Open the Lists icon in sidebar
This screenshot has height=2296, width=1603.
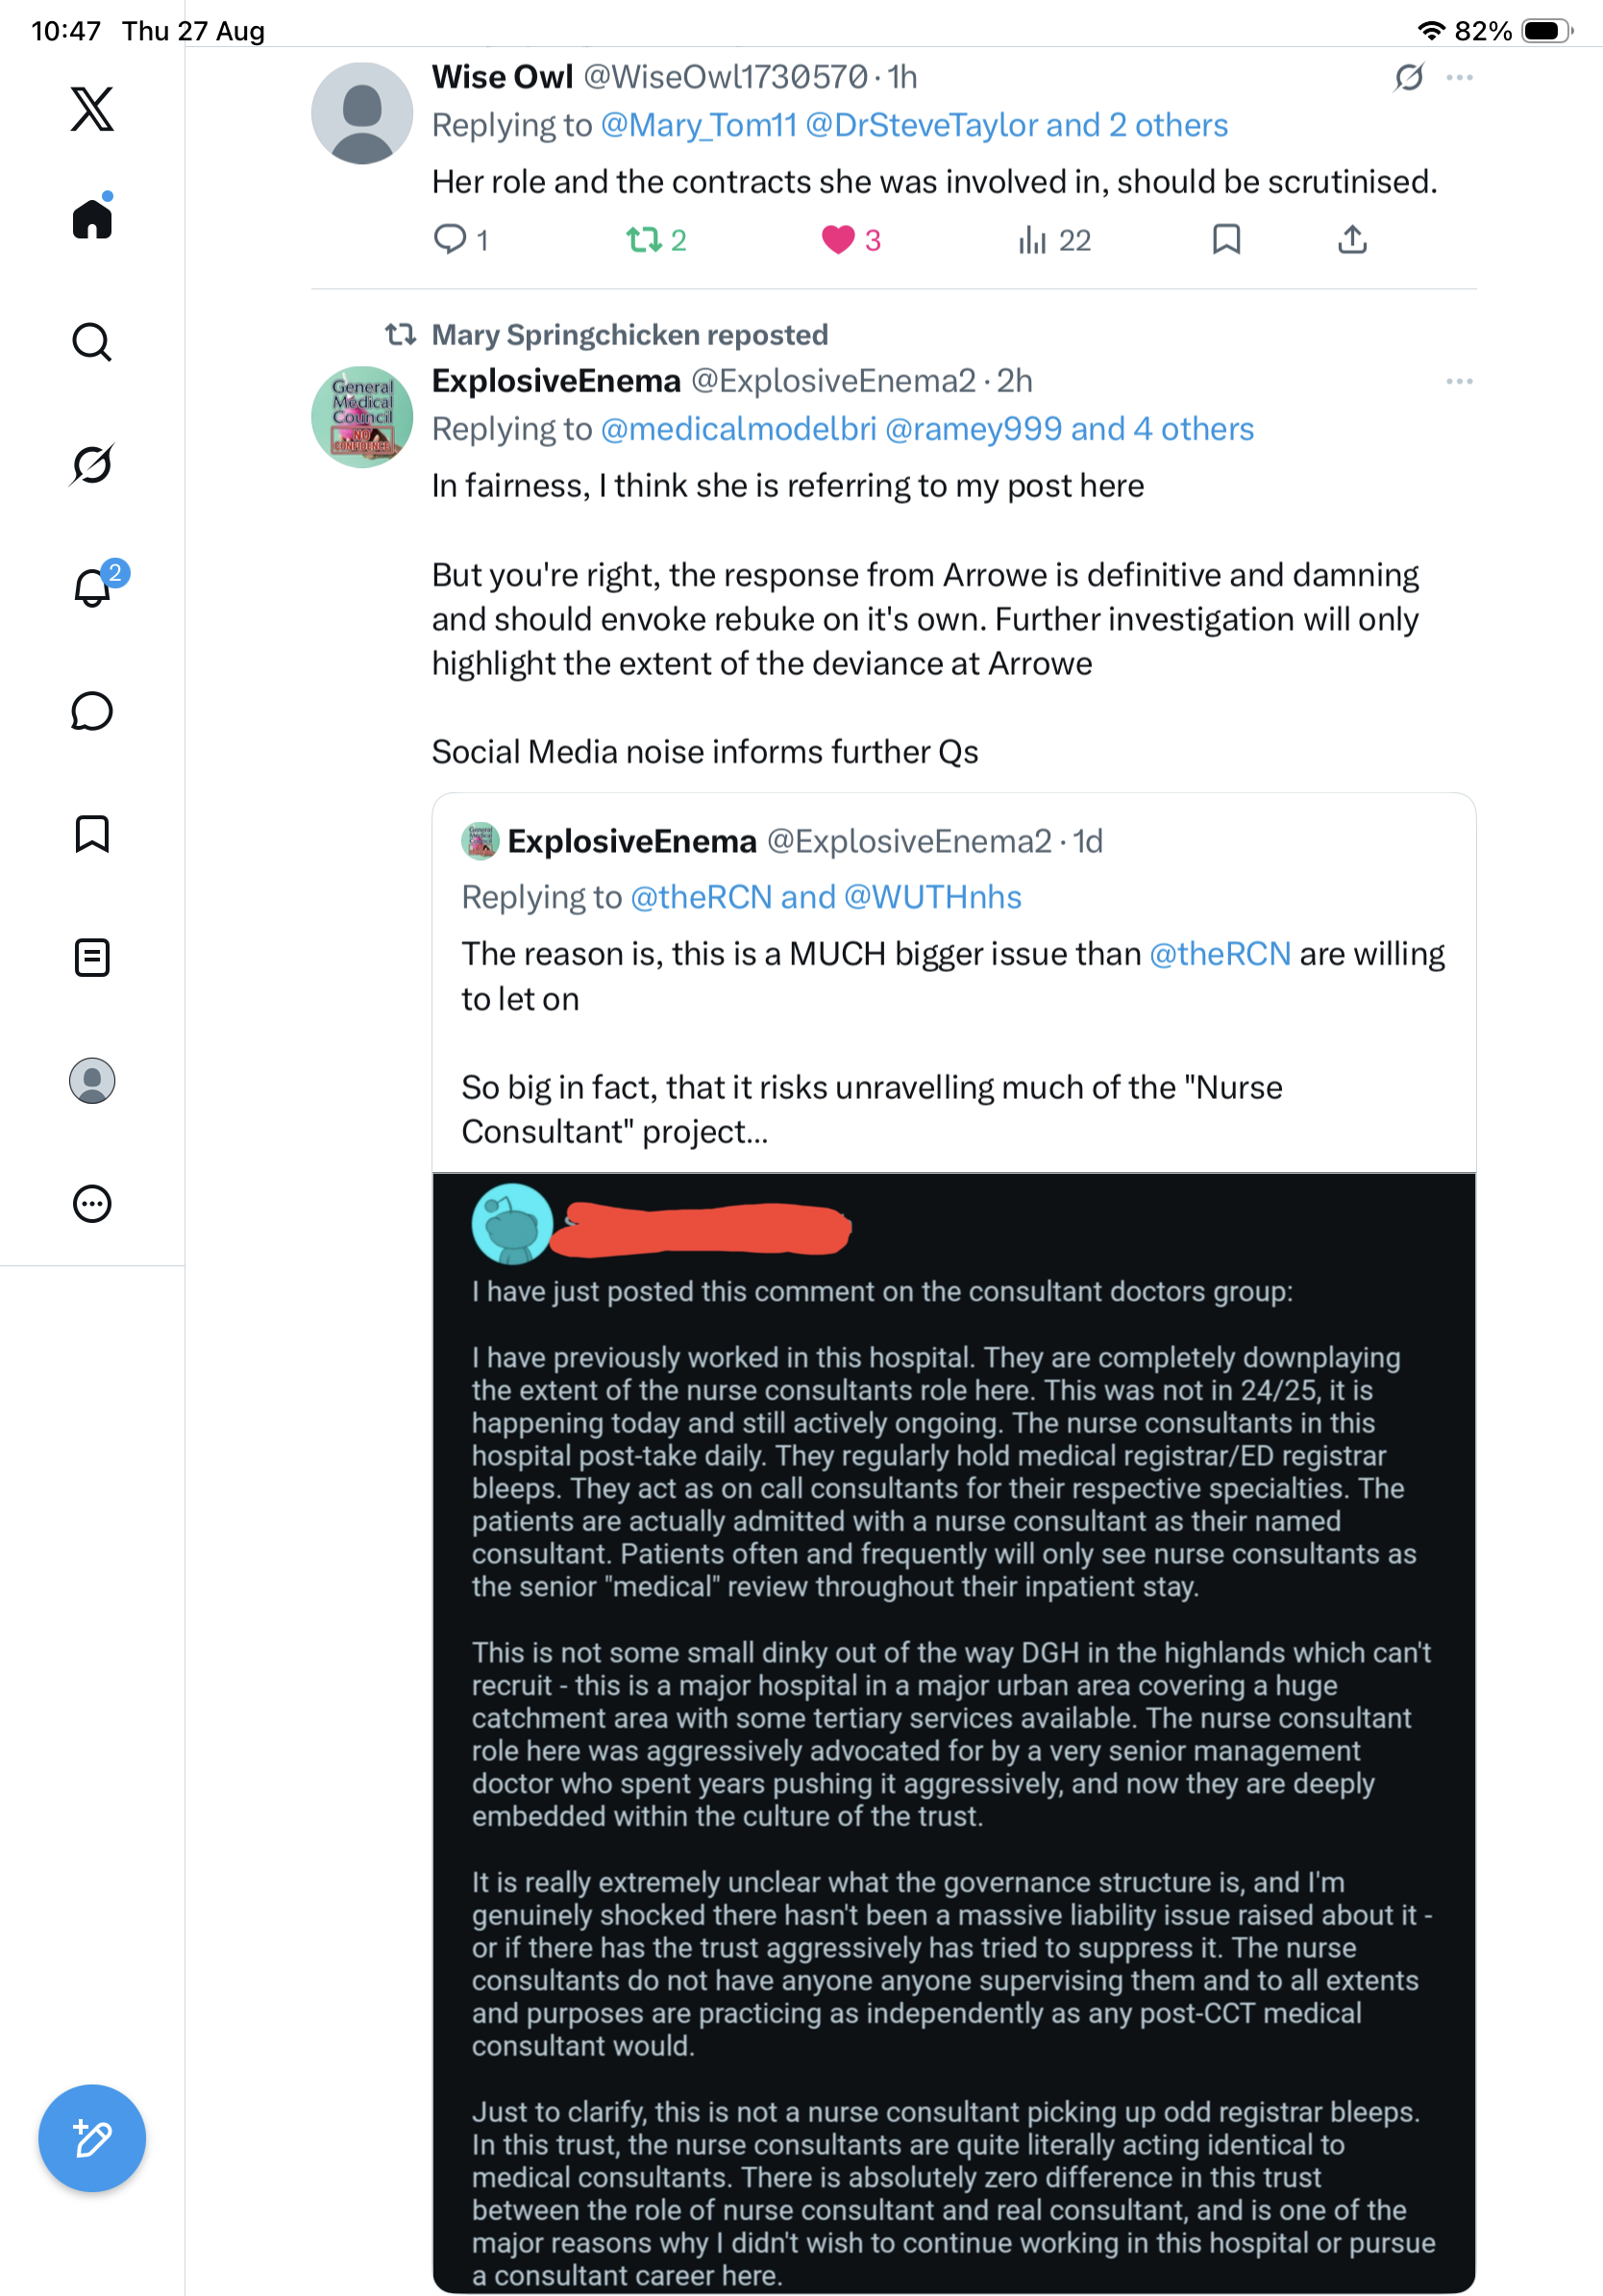[x=92, y=958]
